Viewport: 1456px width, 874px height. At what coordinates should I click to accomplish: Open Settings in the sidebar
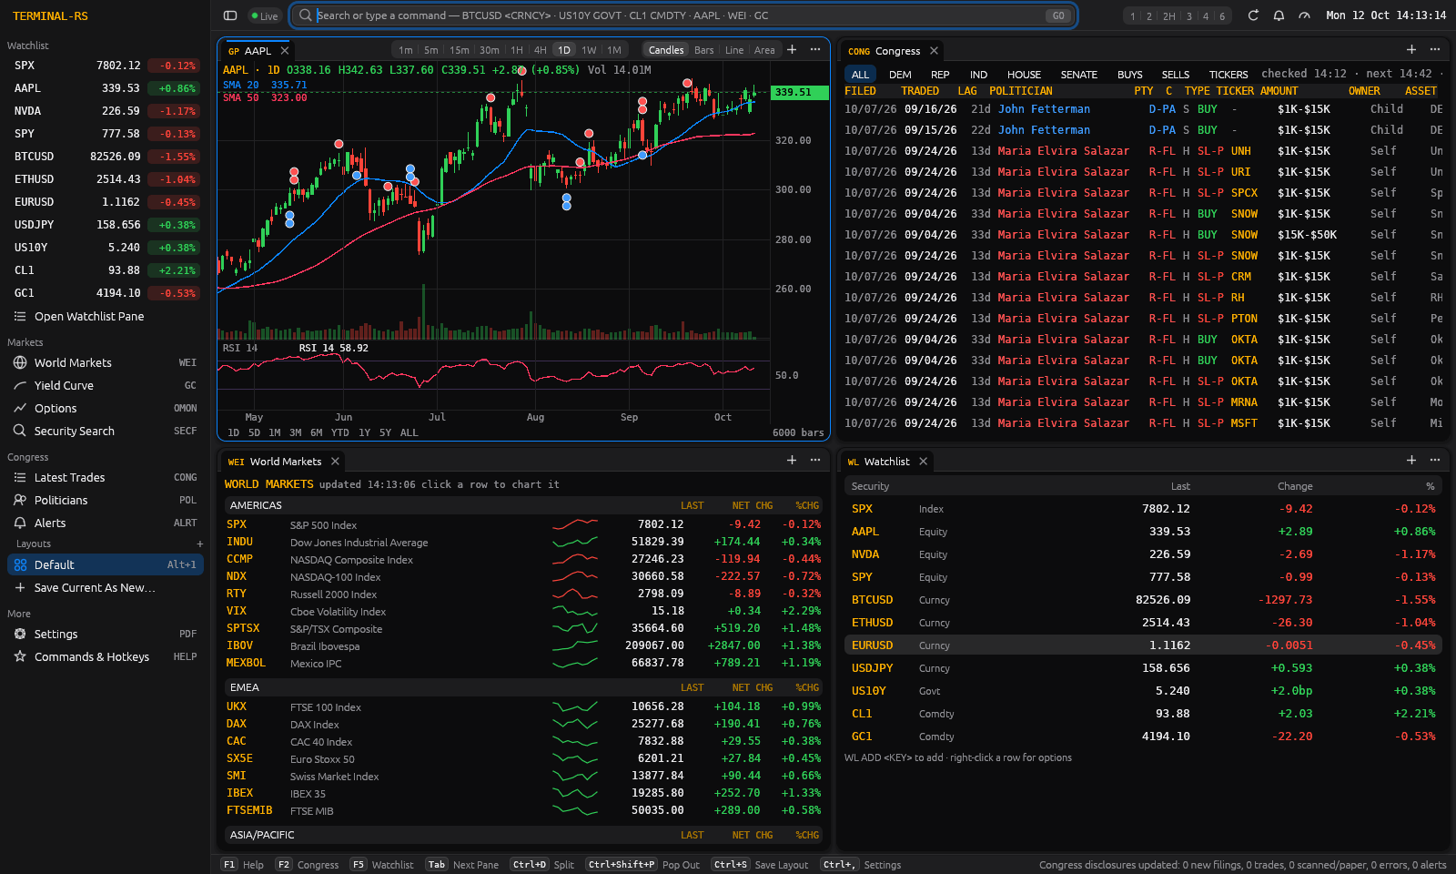tap(106, 634)
